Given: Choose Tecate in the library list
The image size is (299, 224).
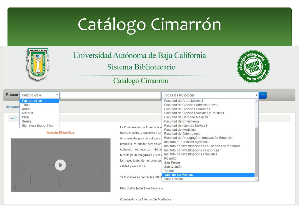Looking at the screenshot, I should point(208,171).
